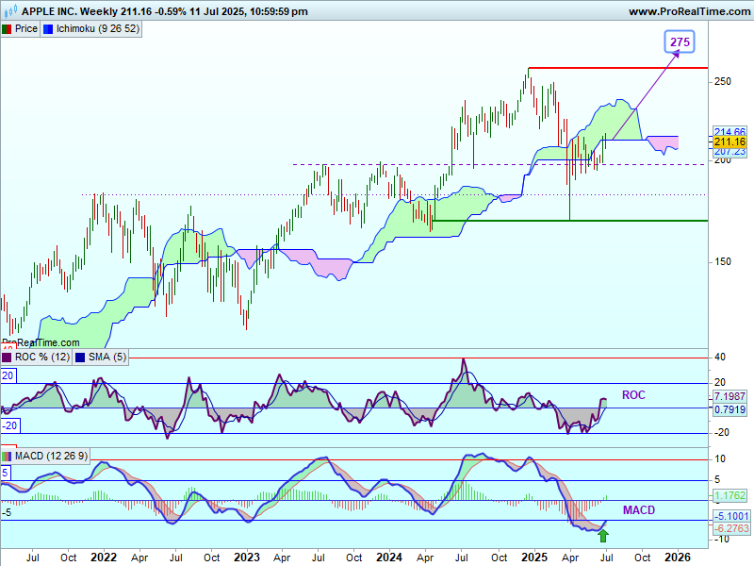Click the striped MACD (12 26 9) icon
Image resolution: width=754 pixels, height=566 pixels.
7,457
